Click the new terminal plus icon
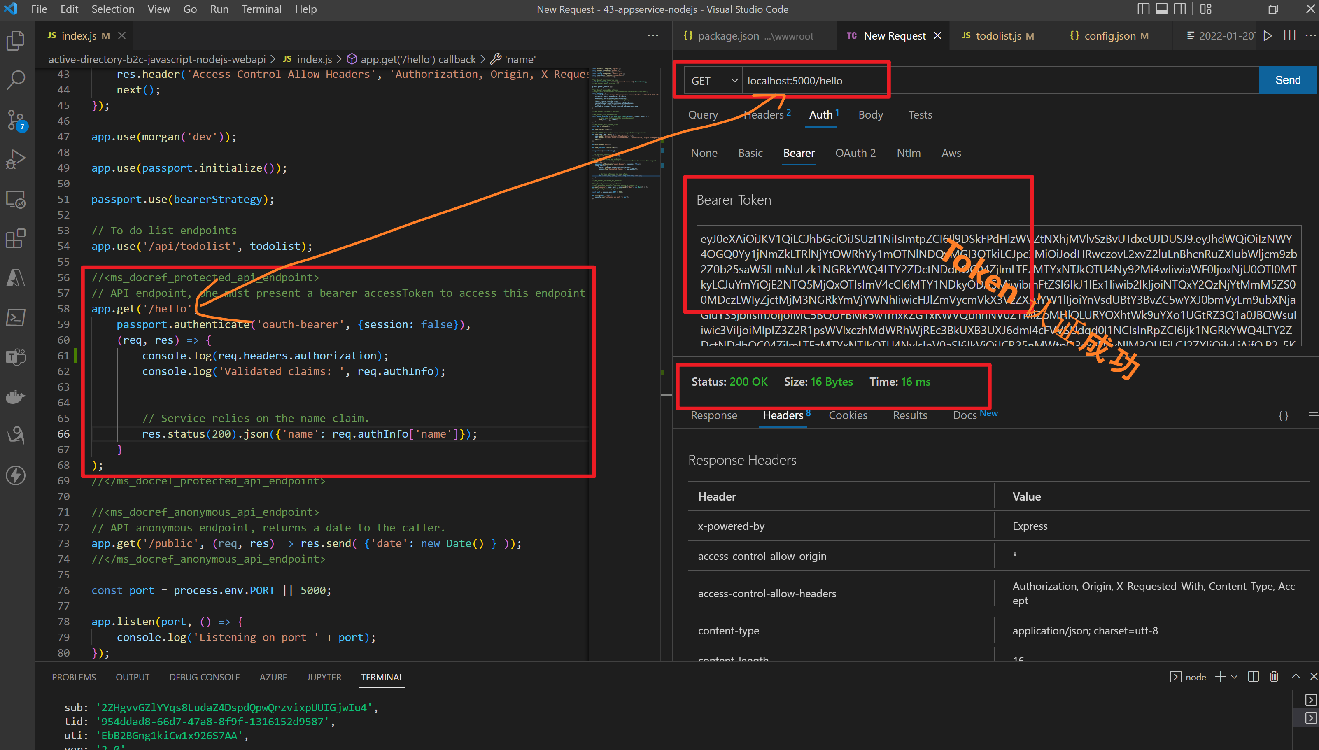The width and height of the screenshot is (1319, 750). tap(1220, 677)
